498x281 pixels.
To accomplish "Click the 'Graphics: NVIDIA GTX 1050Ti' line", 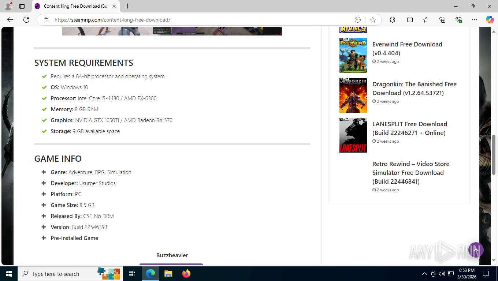I will click(111, 120).
